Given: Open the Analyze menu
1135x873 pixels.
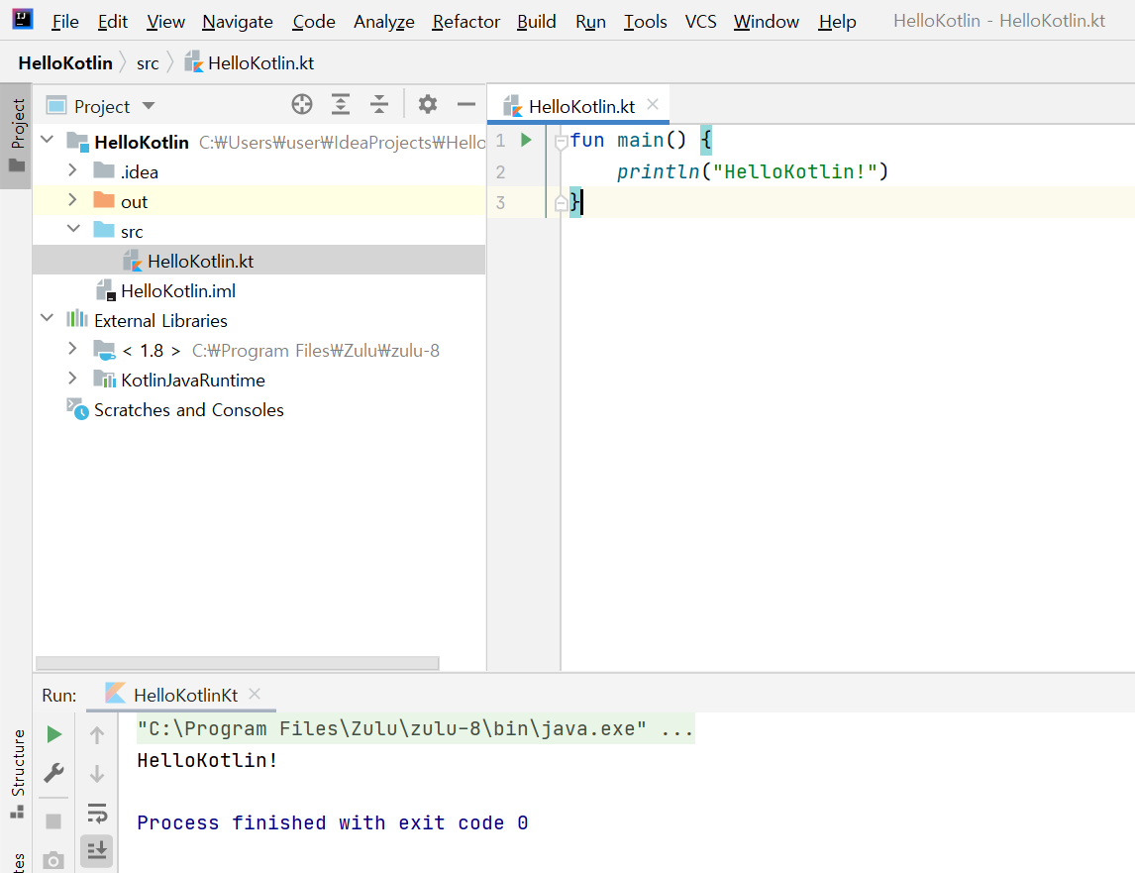Looking at the screenshot, I should pyautogui.click(x=383, y=22).
